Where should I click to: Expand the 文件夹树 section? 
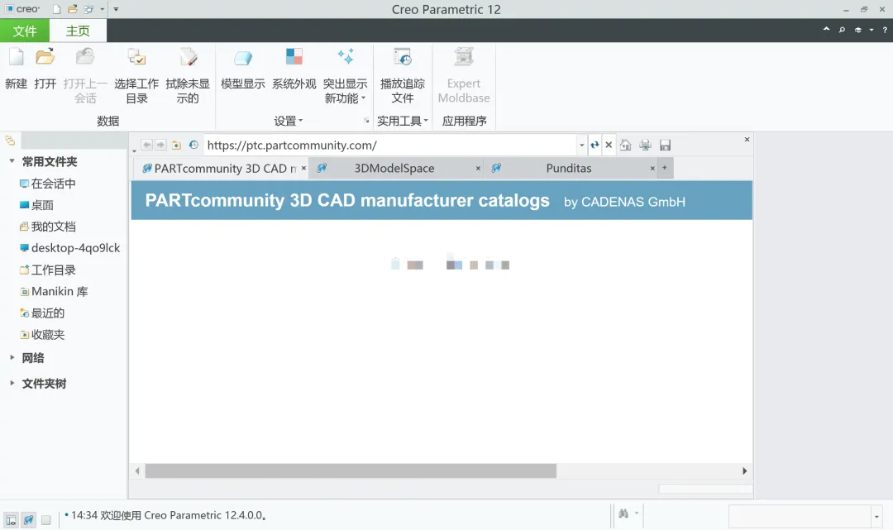[12, 383]
